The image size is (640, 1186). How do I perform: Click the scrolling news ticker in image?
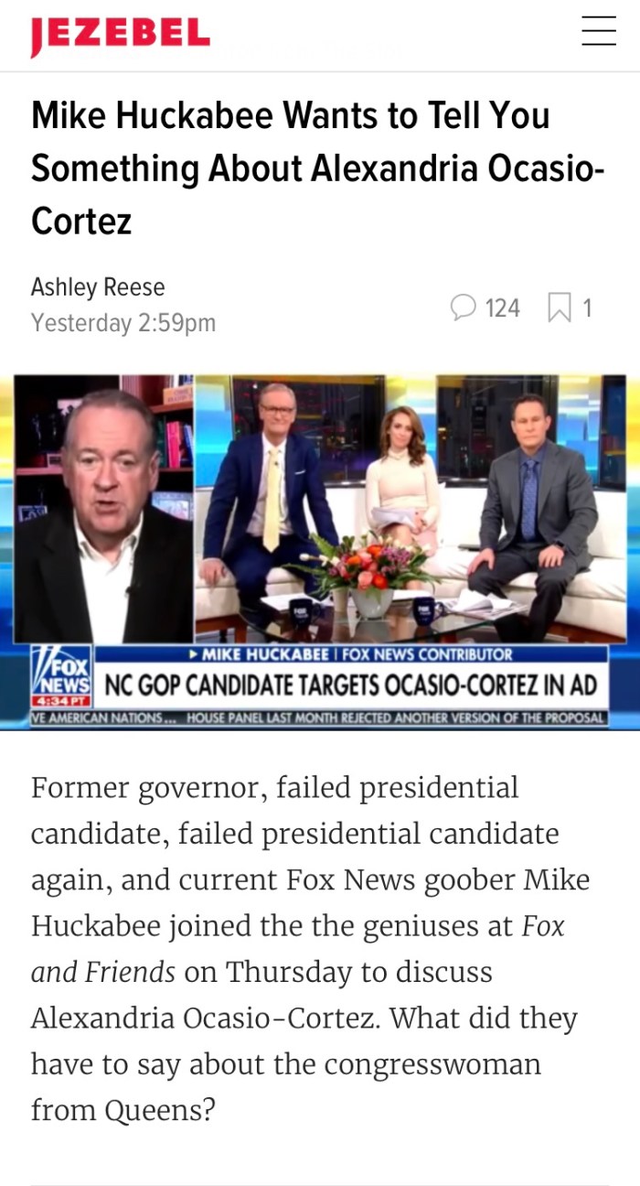[318, 717]
